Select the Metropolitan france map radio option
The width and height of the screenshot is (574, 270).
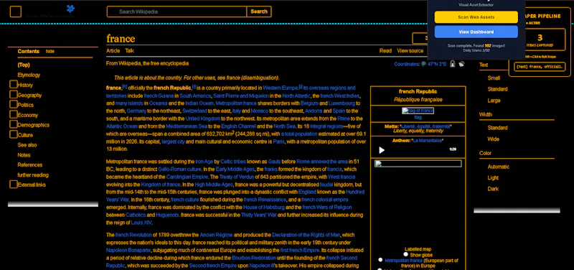point(380,260)
